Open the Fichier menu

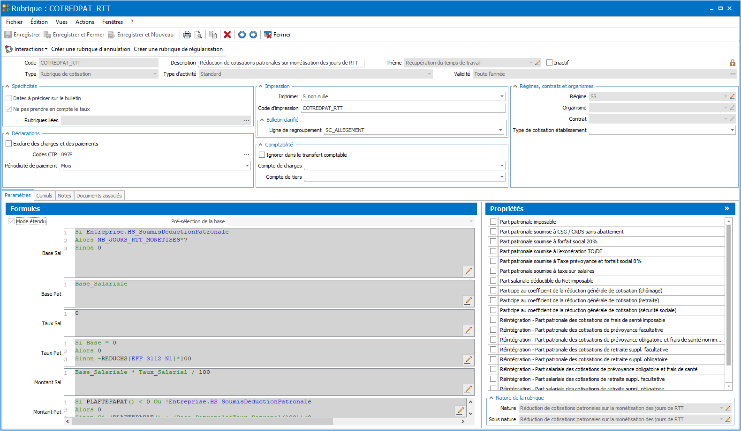14,22
